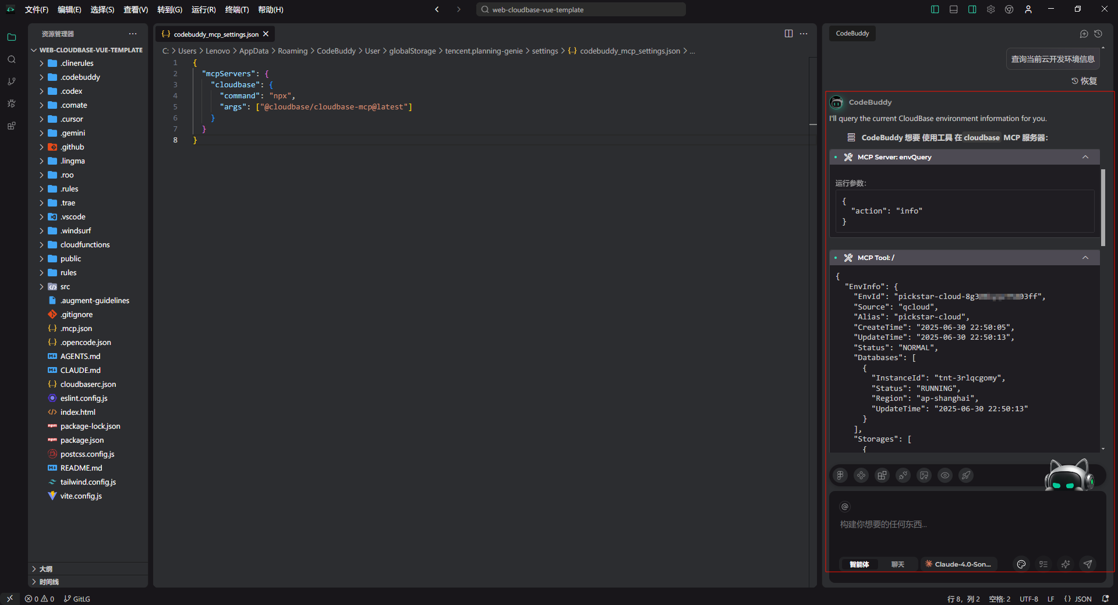1118x605 pixels.
Task: Open the Search view in activity bar
Action: tap(12, 59)
